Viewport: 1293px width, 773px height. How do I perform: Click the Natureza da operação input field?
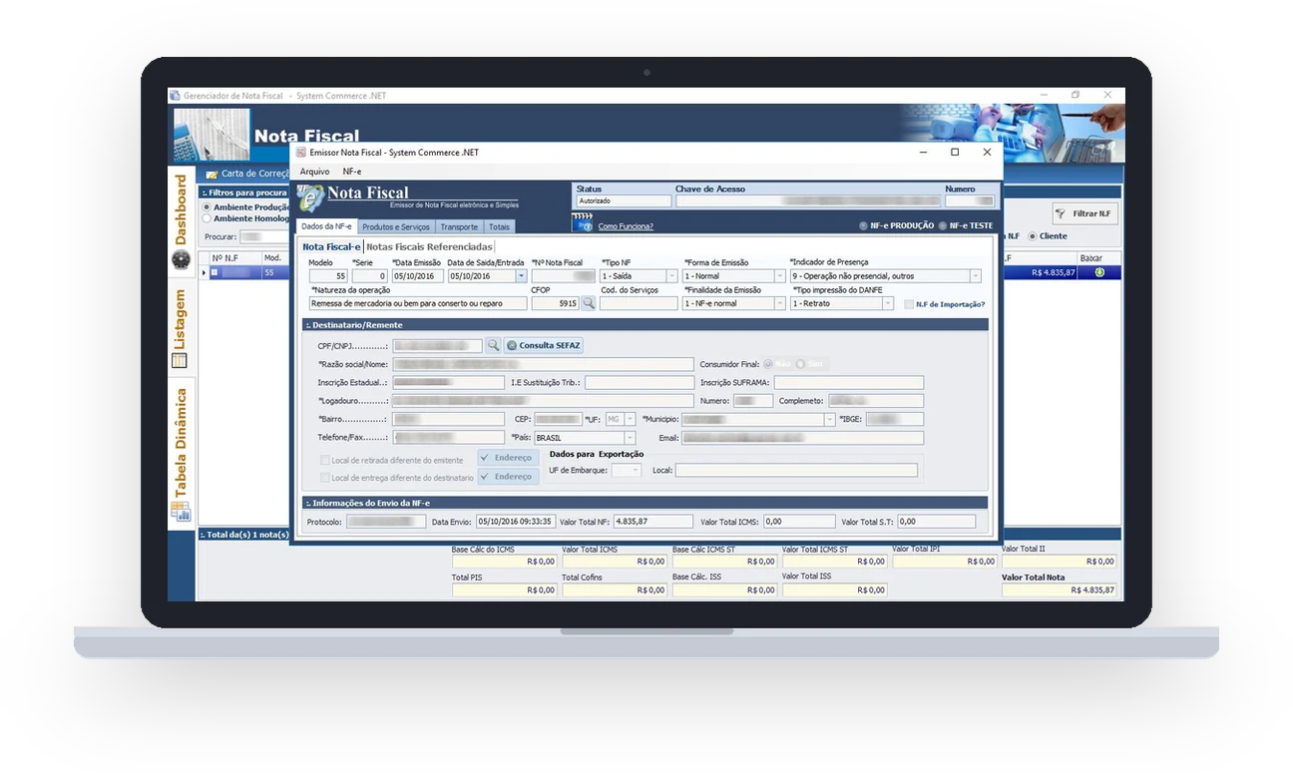click(x=418, y=303)
